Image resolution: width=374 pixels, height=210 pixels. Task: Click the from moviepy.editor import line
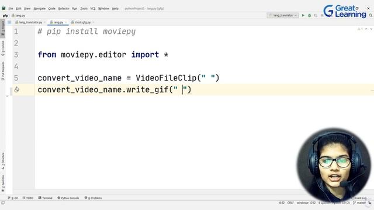[103, 55]
